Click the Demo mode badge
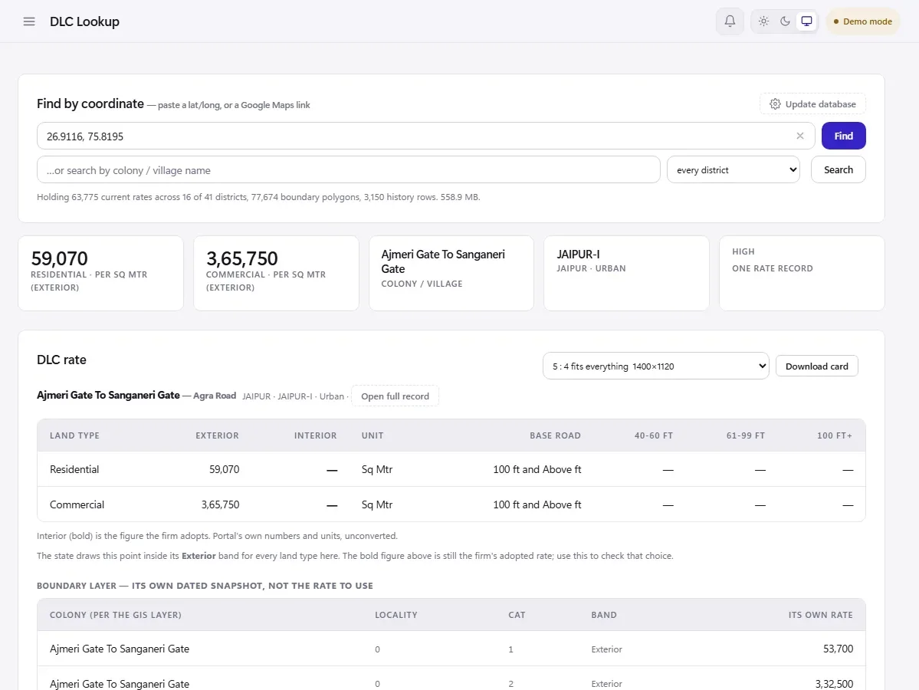The width and height of the screenshot is (919, 690). [x=863, y=21]
